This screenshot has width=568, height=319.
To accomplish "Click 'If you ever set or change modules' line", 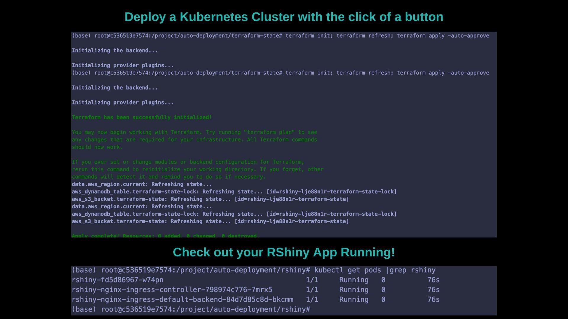I will [x=188, y=162].
